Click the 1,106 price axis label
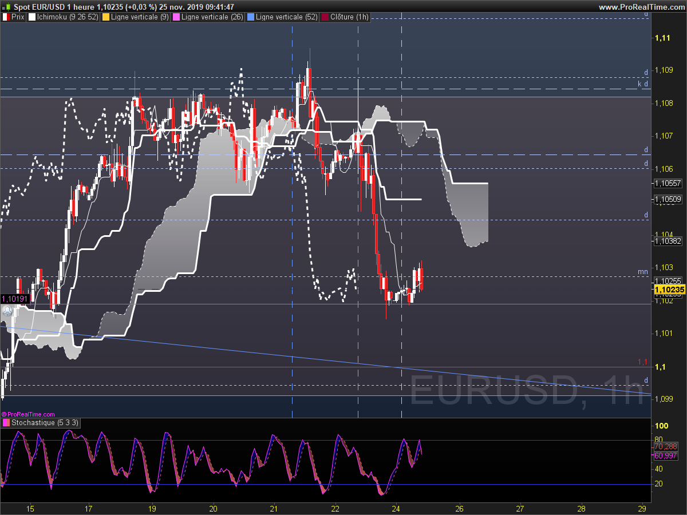Viewport: 687px width, 515px height. pos(665,169)
